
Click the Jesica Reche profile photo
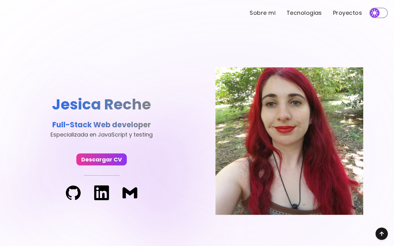tap(289, 141)
